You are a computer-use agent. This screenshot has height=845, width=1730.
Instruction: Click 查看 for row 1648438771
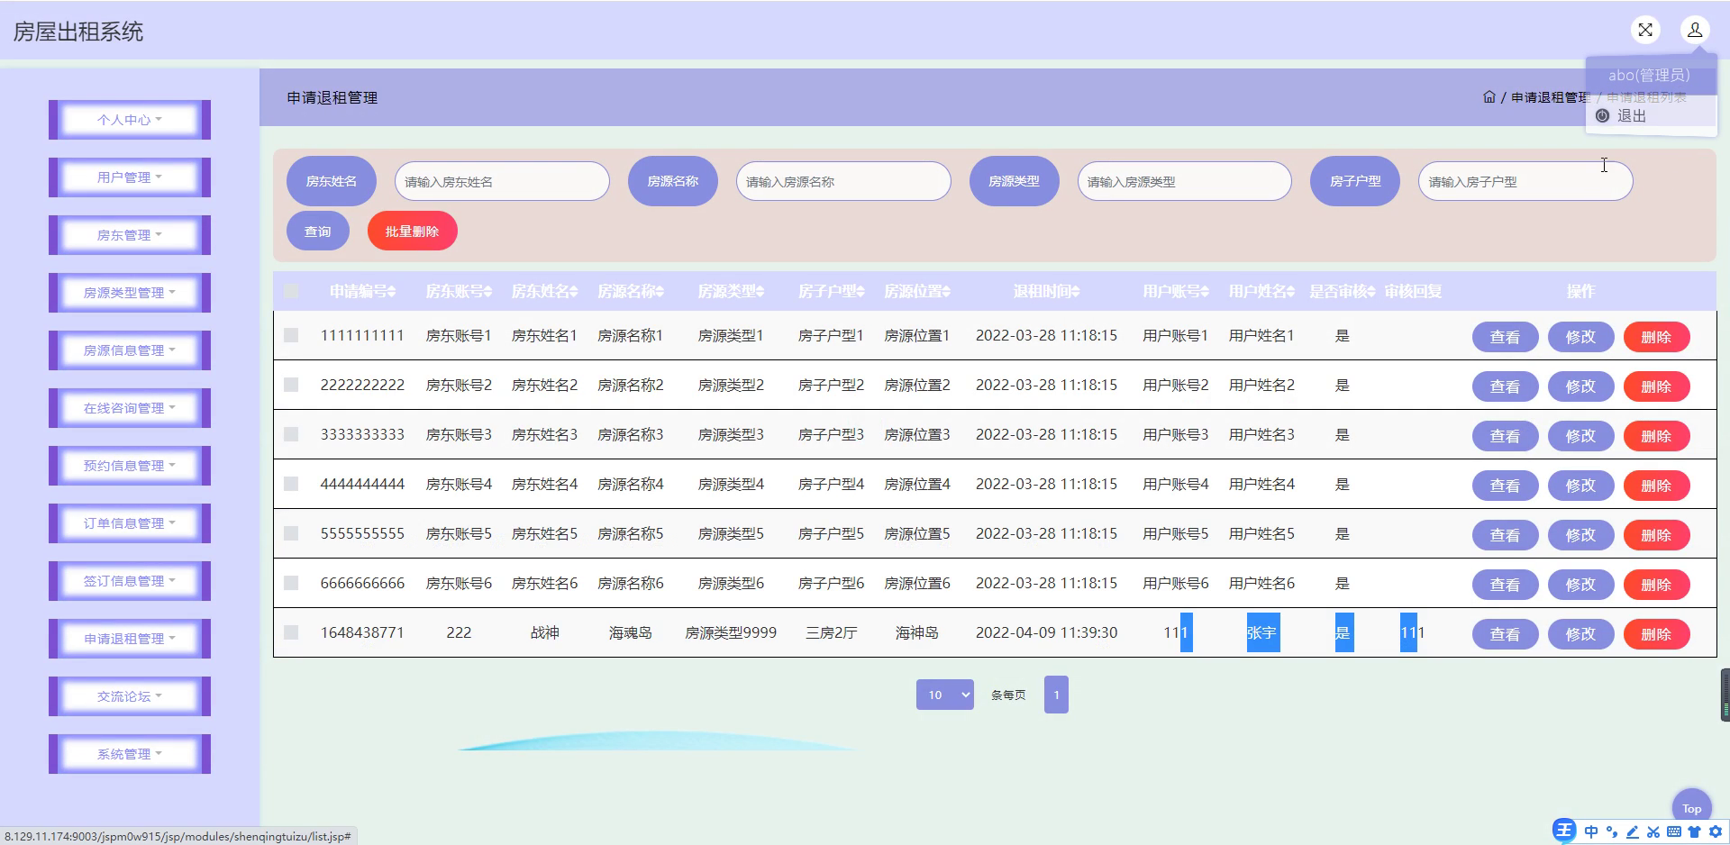(1505, 634)
